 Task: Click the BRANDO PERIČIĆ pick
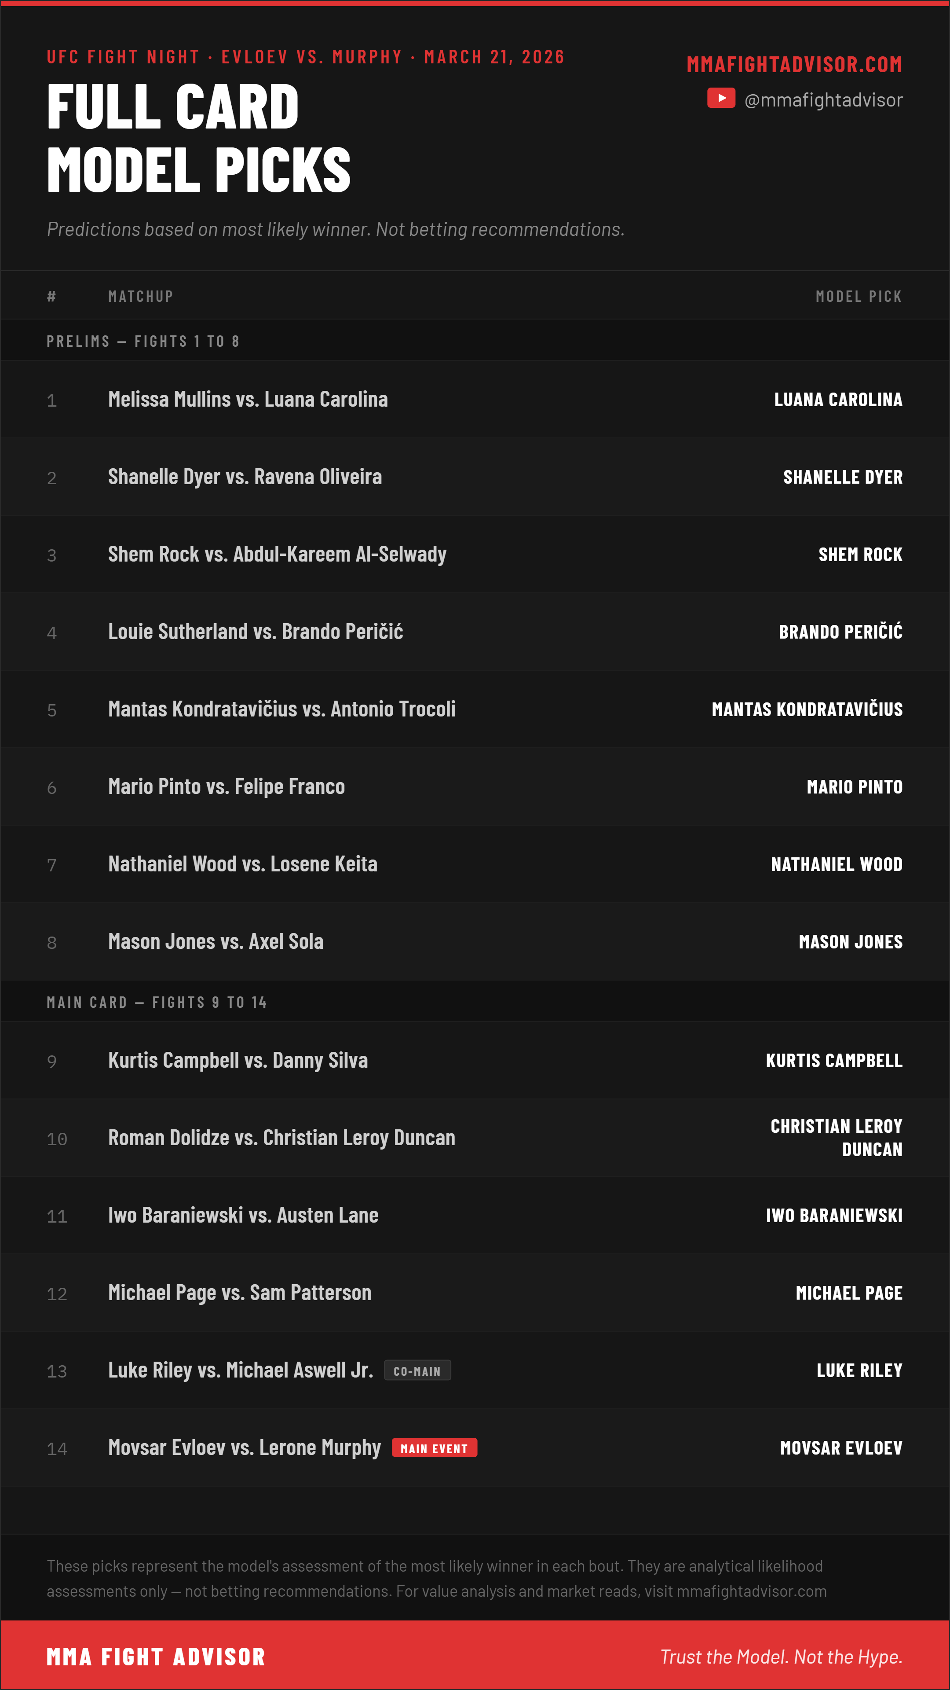pyautogui.click(x=840, y=631)
